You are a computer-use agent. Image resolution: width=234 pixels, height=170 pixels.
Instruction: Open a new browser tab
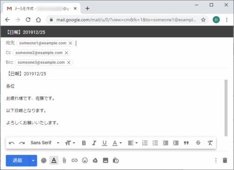click(88, 8)
